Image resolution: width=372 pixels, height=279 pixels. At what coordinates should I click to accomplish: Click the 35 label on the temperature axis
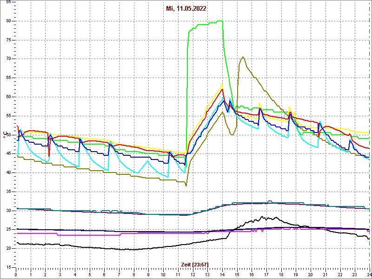tap(8, 192)
